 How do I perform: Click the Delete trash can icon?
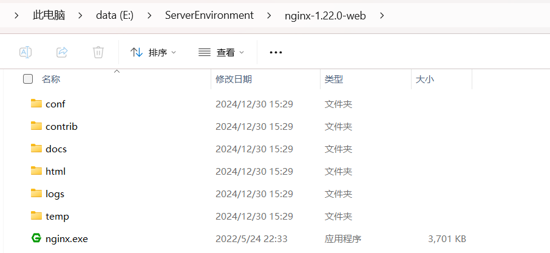click(x=98, y=52)
